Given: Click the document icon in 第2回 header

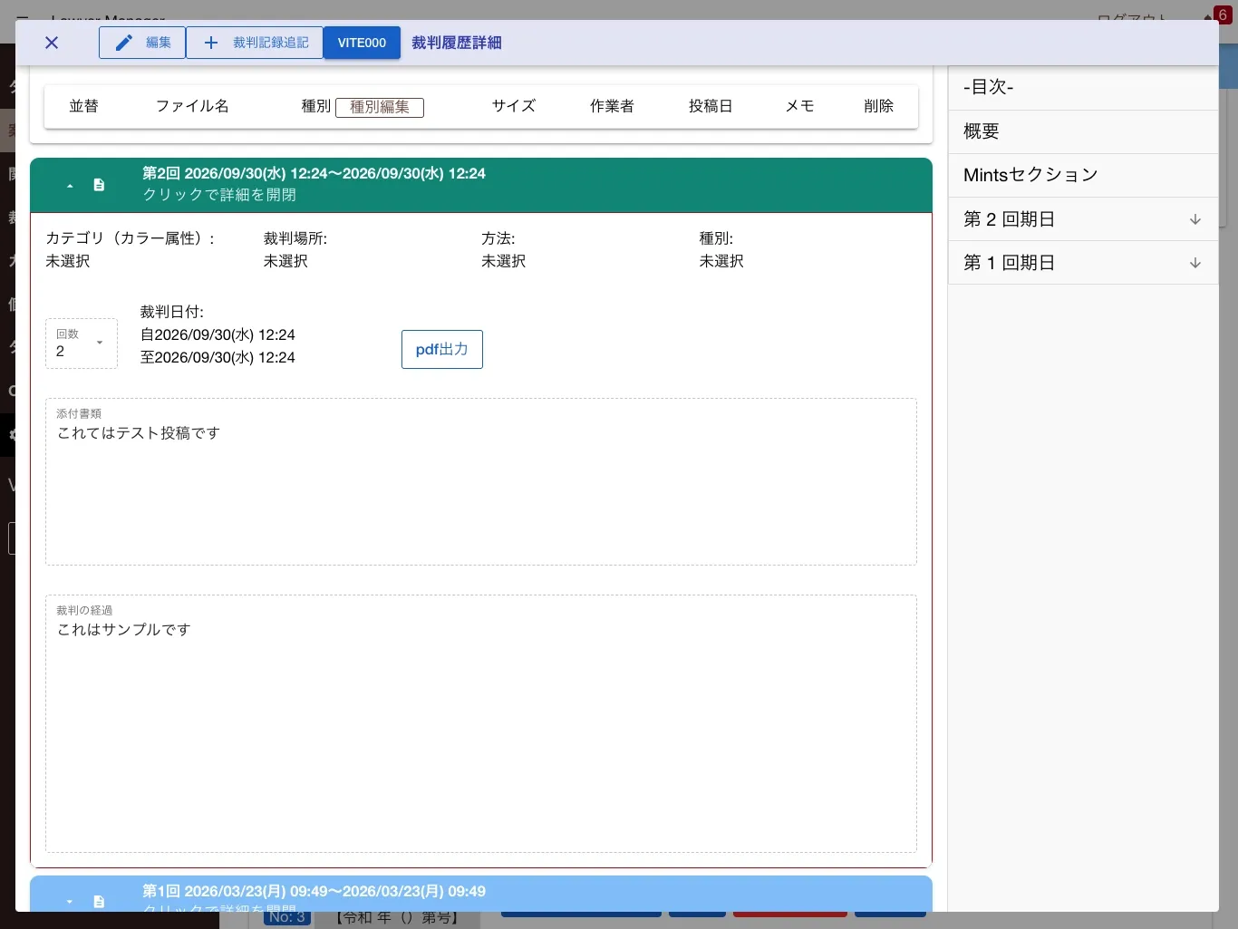Looking at the screenshot, I should [99, 185].
